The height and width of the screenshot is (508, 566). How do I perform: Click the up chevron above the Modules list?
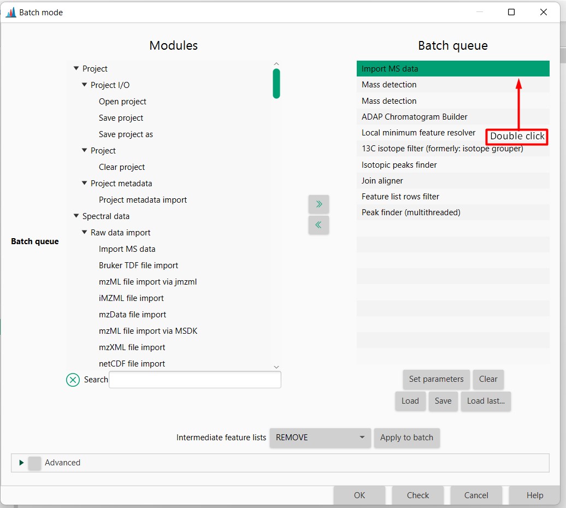pyautogui.click(x=276, y=63)
